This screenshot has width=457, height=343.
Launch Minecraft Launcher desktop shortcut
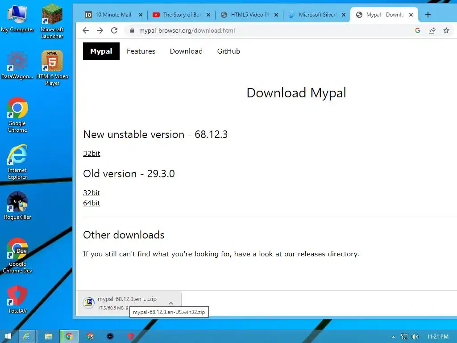point(52,21)
